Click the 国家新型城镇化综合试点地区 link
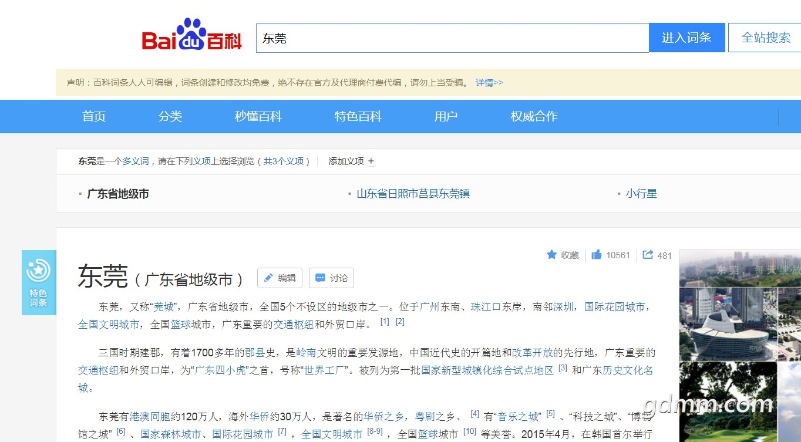801x442 pixels. [x=488, y=370]
